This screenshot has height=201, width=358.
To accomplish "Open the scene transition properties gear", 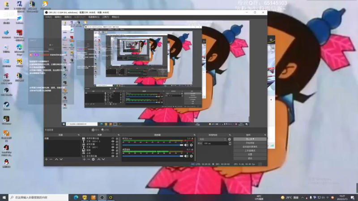I will click(230, 139).
